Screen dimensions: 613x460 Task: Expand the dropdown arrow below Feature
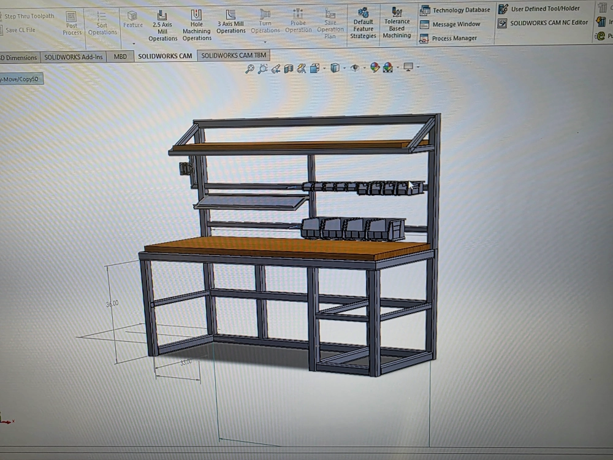tap(133, 44)
